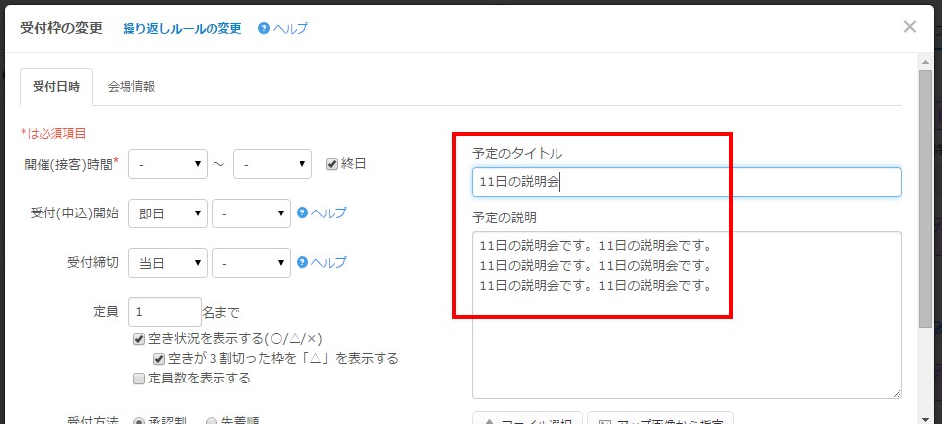Click the help icon beside 受付(申込)開始
The image size is (942, 424).
(302, 212)
